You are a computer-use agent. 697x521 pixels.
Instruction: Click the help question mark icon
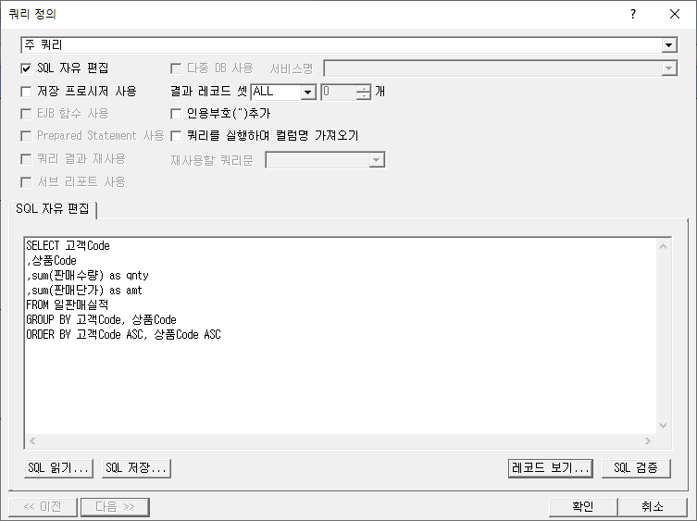633,14
